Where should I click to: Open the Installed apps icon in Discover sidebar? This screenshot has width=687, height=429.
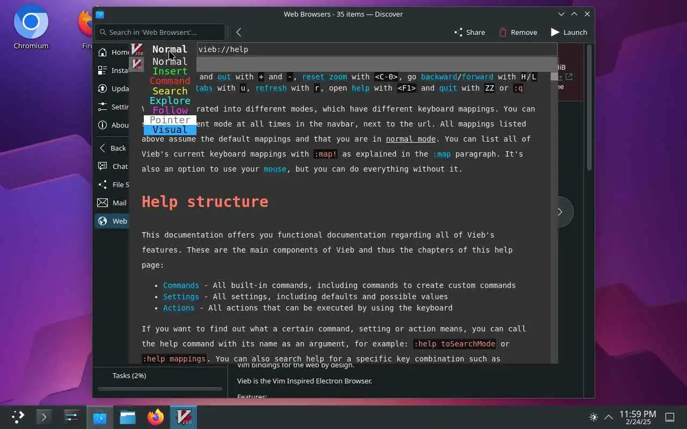(103, 70)
